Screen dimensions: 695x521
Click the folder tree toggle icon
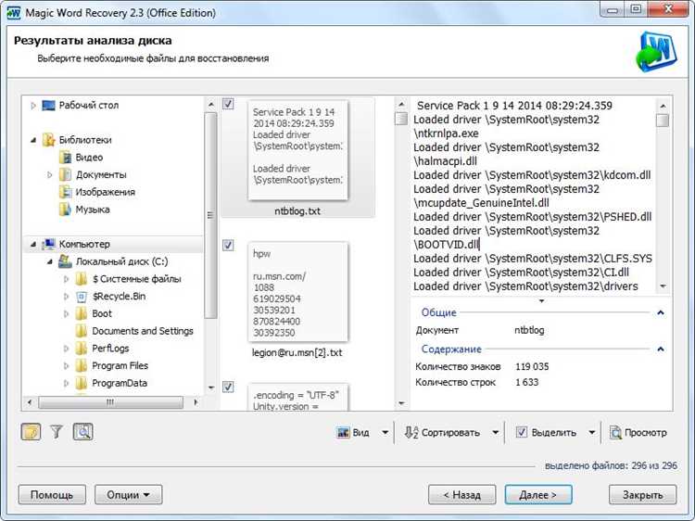tap(31, 431)
